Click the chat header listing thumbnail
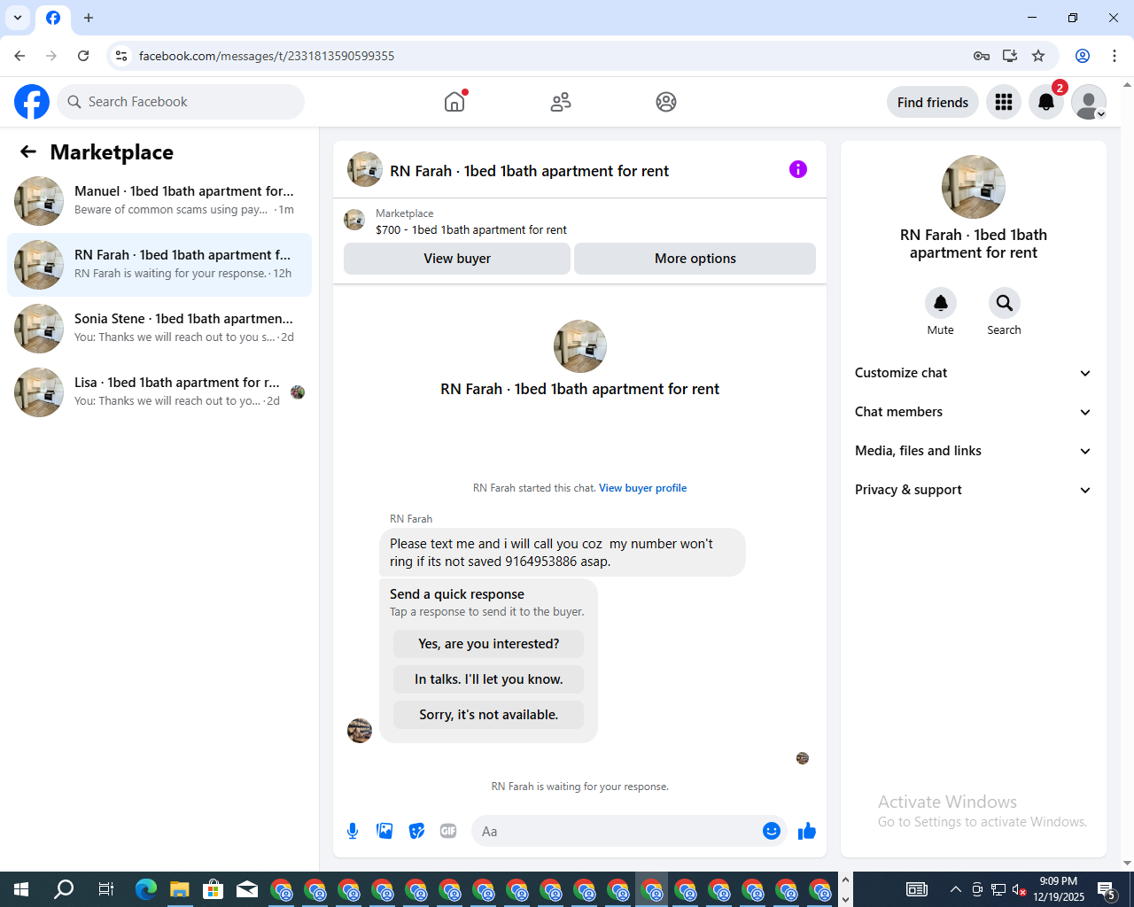1134x907 pixels. [365, 169]
